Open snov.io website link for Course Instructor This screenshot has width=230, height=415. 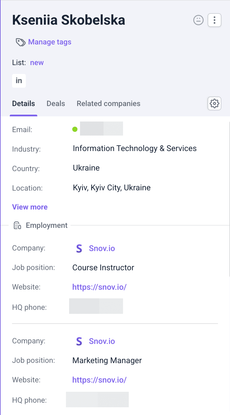click(x=99, y=287)
